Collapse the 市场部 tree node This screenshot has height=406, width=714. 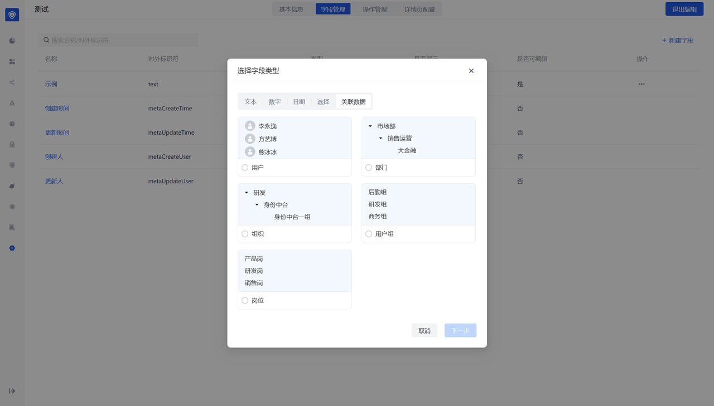[370, 126]
